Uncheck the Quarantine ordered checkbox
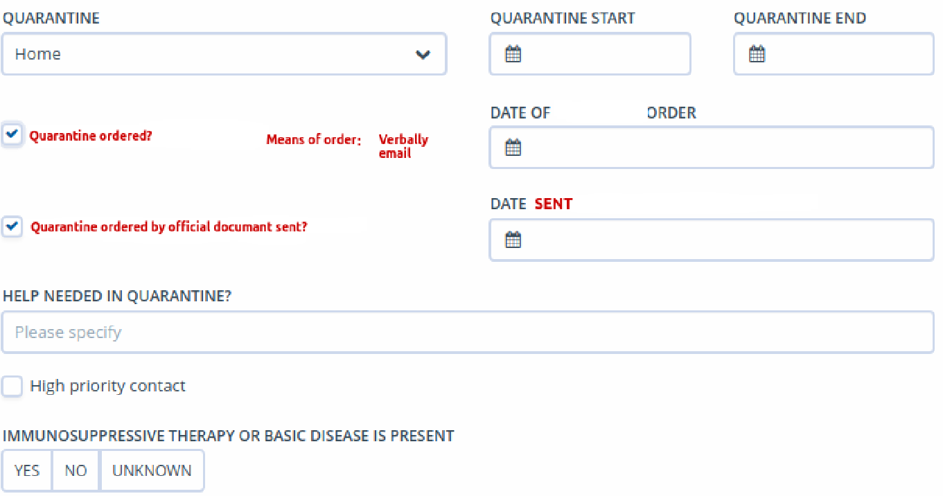The height and width of the screenshot is (496, 943). tap(12, 135)
